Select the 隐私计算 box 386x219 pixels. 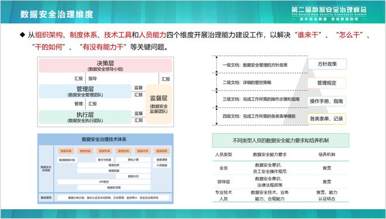click(133, 160)
